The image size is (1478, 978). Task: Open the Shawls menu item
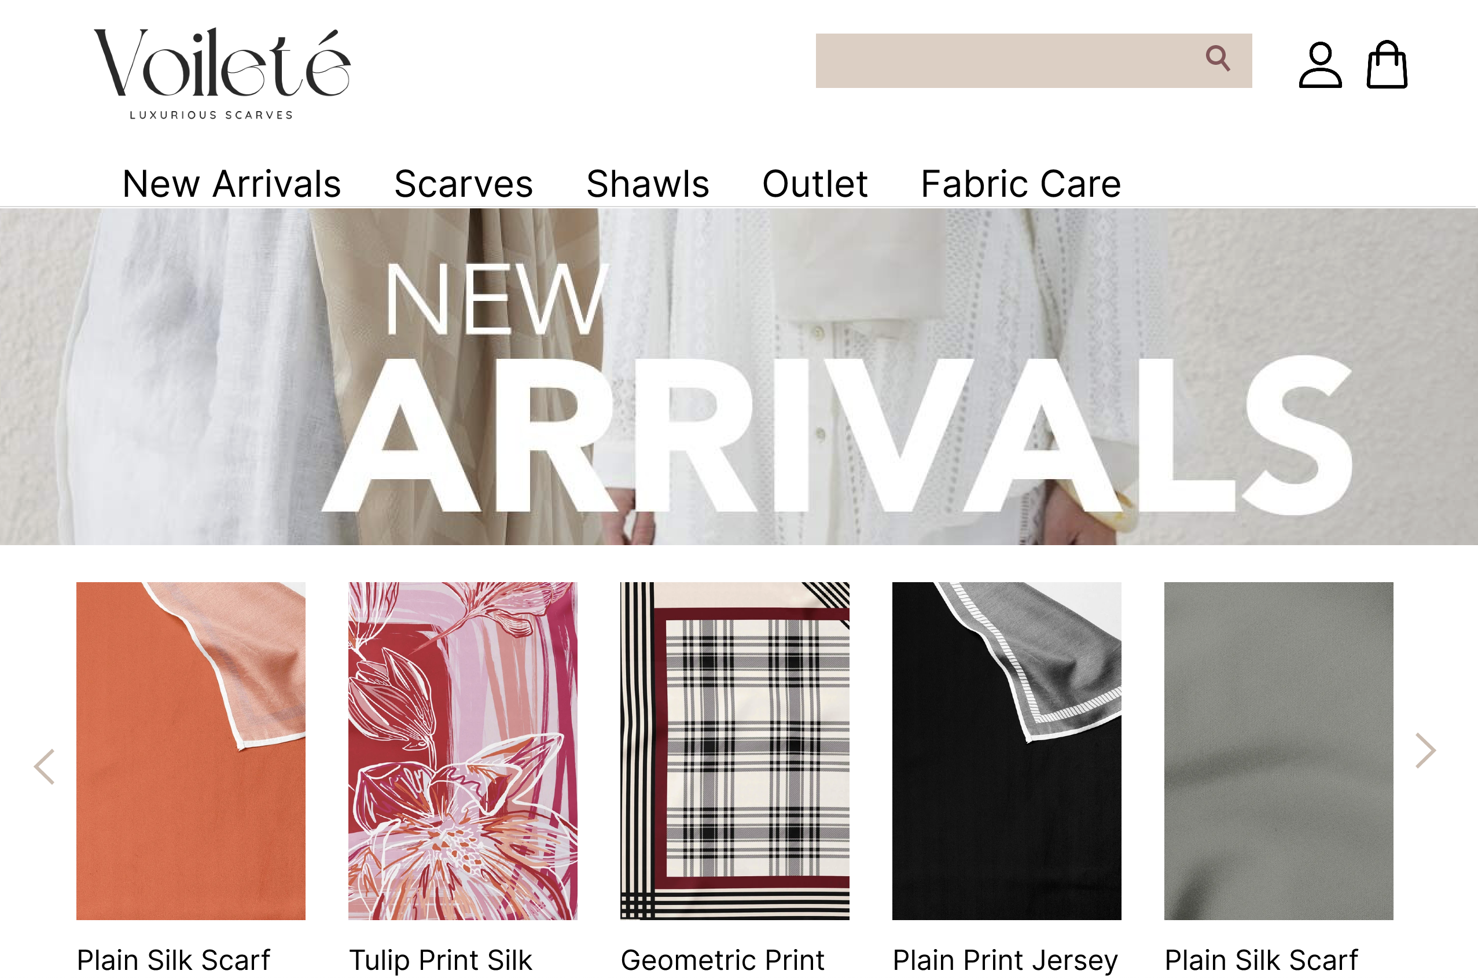pyautogui.click(x=648, y=184)
